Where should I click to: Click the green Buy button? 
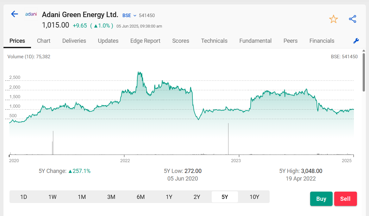(x=321, y=199)
